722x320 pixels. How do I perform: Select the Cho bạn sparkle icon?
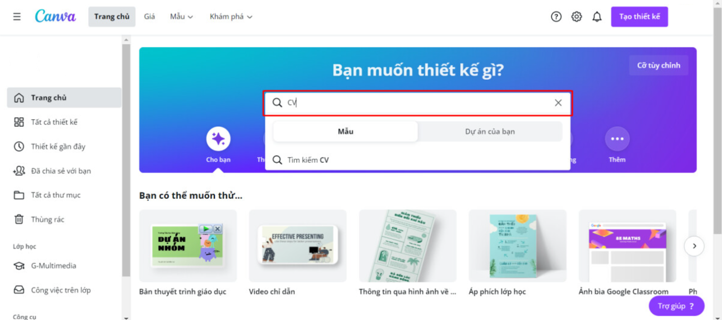pyautogui.click(x=218, y=139)
